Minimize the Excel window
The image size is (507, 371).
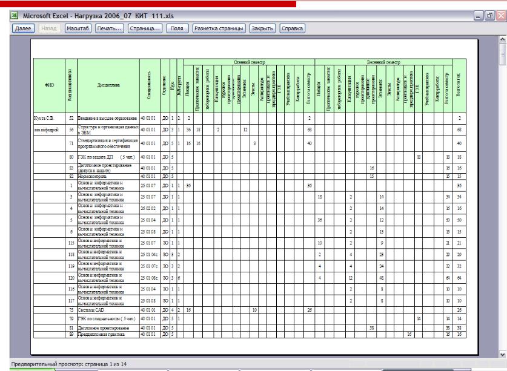[479, 16]
